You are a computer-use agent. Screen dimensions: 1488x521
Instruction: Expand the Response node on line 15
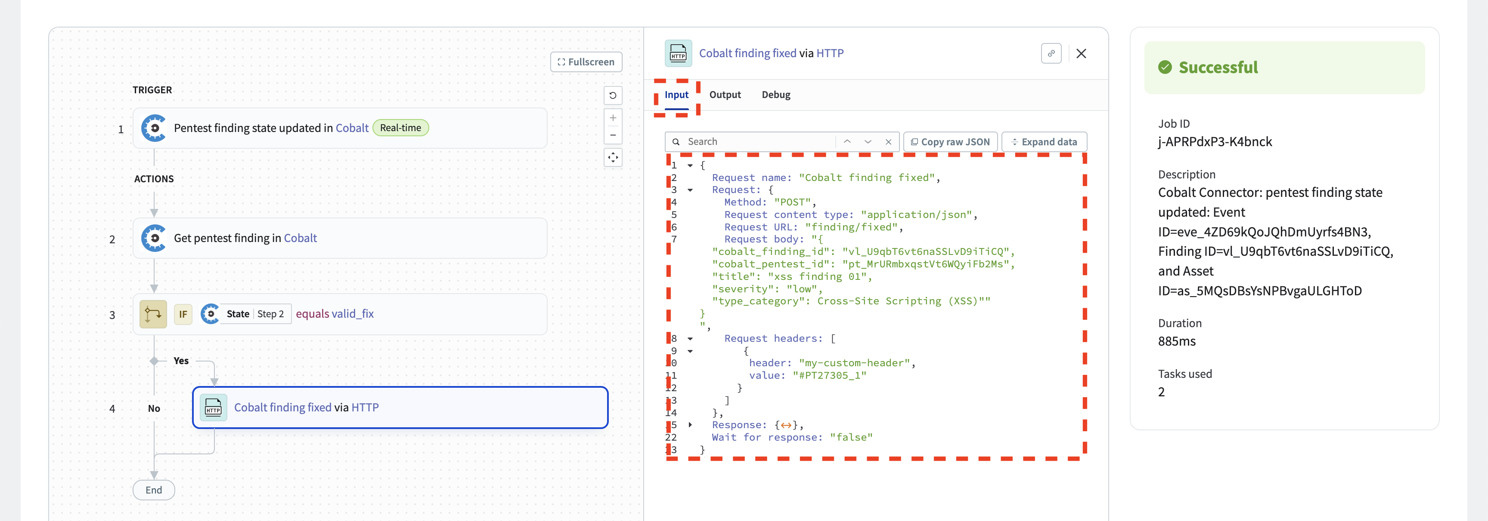point(690,425)
